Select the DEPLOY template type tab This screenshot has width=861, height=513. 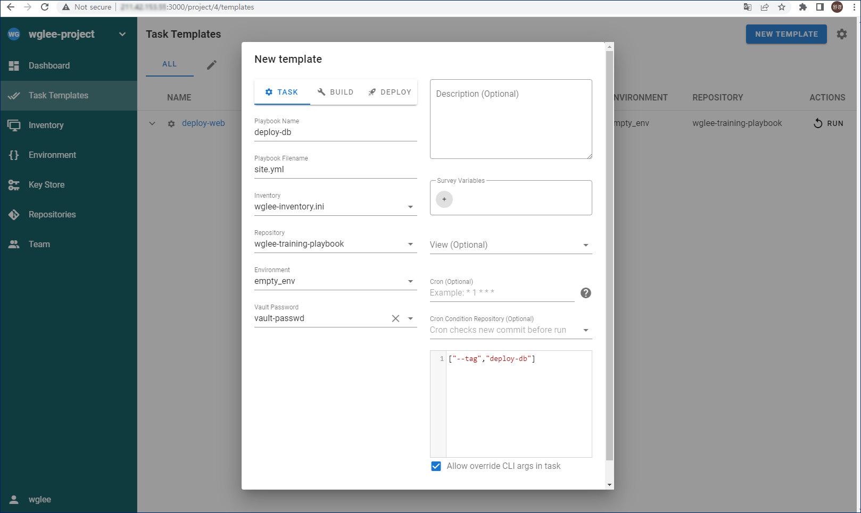390,92
